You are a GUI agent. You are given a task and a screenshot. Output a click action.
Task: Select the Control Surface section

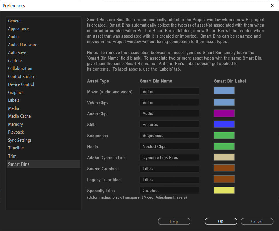(22, 76)
